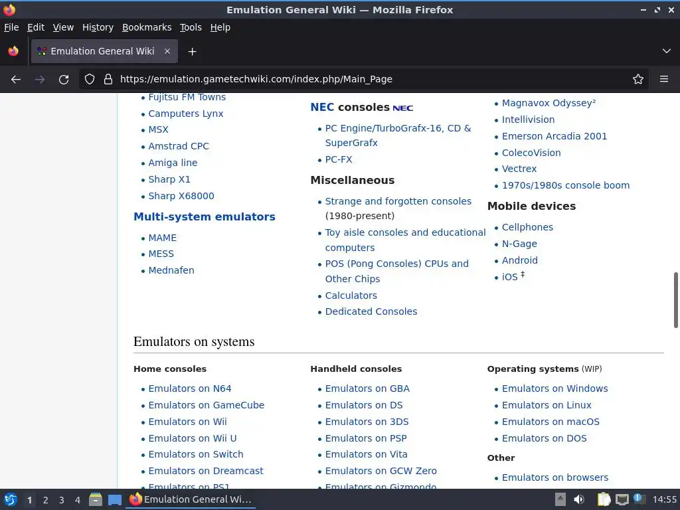Open Emulators on N64 link
The width and height of the screenshot is (680, 510).
coord(189,389)
